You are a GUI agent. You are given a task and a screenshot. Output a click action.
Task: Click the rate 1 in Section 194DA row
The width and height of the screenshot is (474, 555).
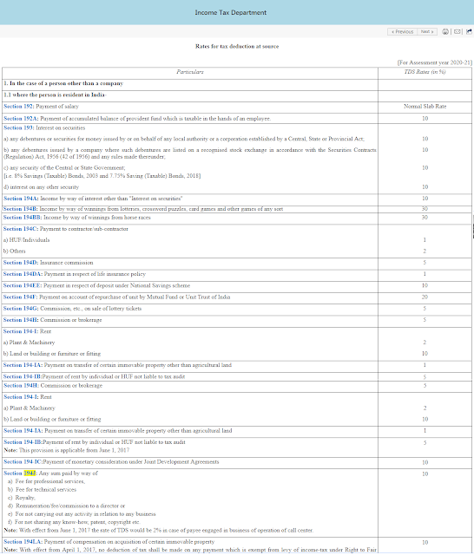pyautogui.click(x=425, y=274)
